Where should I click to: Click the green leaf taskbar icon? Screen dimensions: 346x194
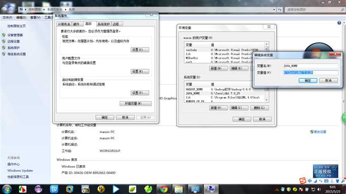[132, 189]
